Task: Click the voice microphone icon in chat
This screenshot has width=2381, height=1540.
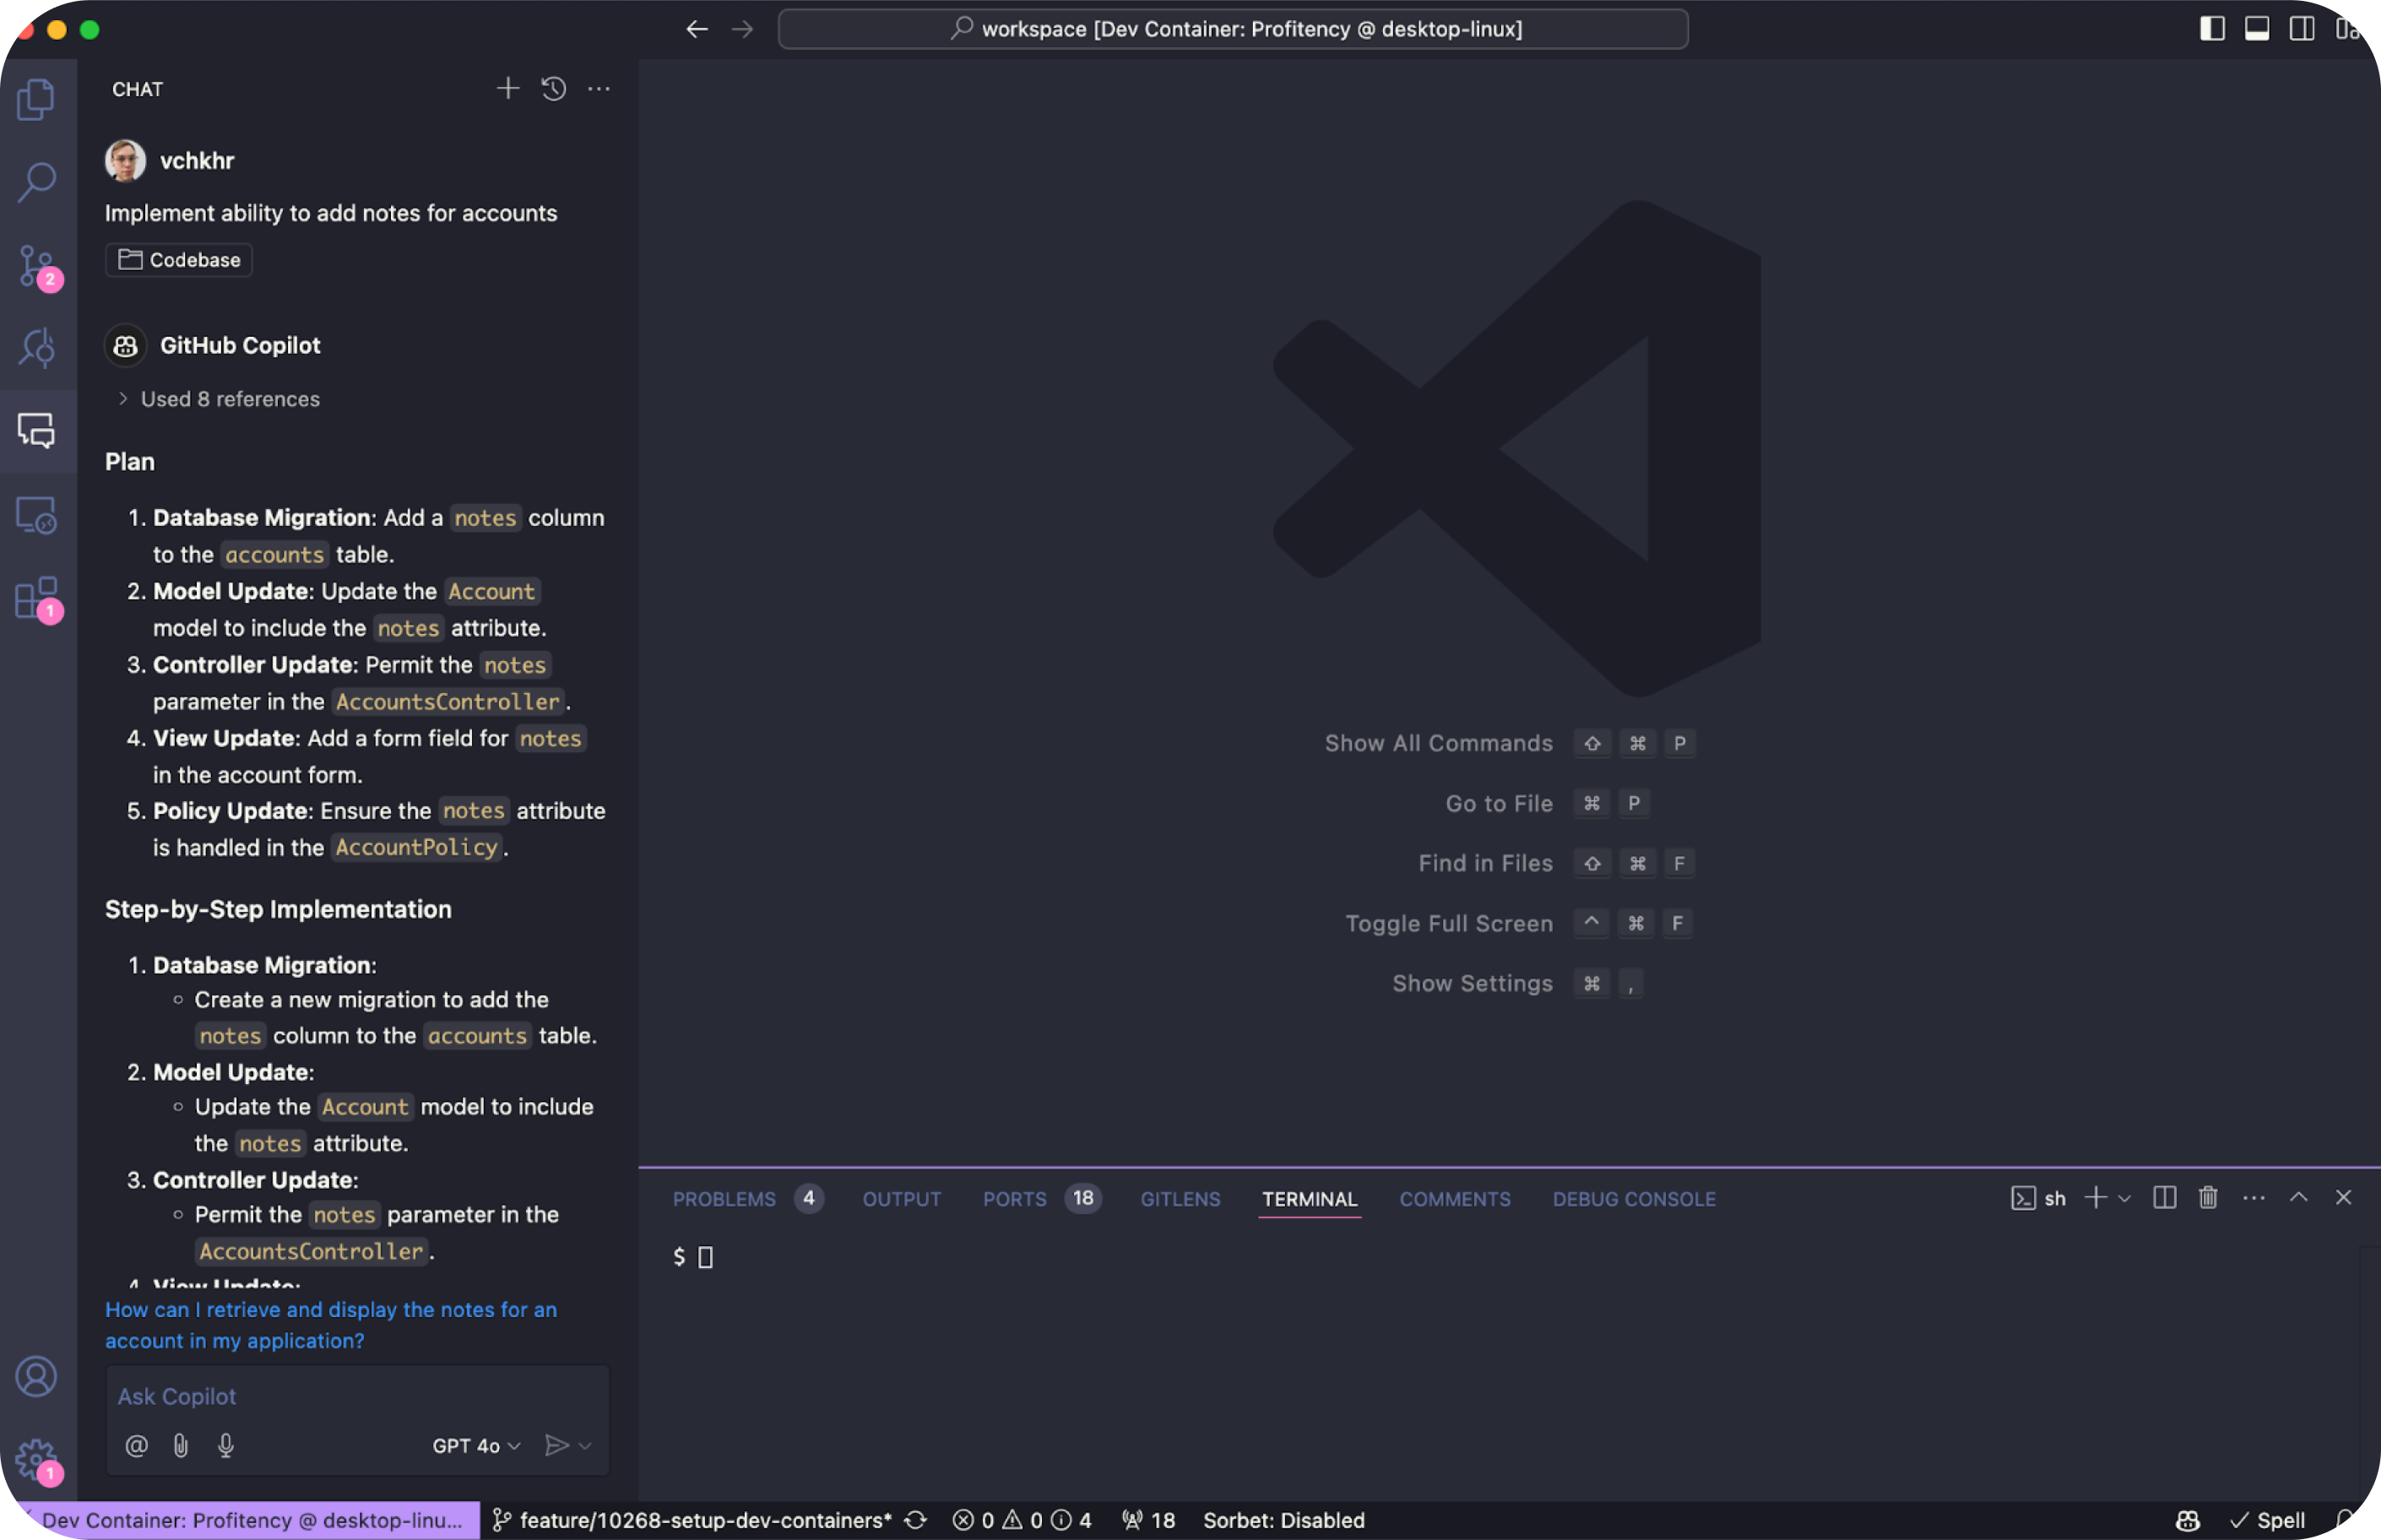Action: tap(226, 1445)
